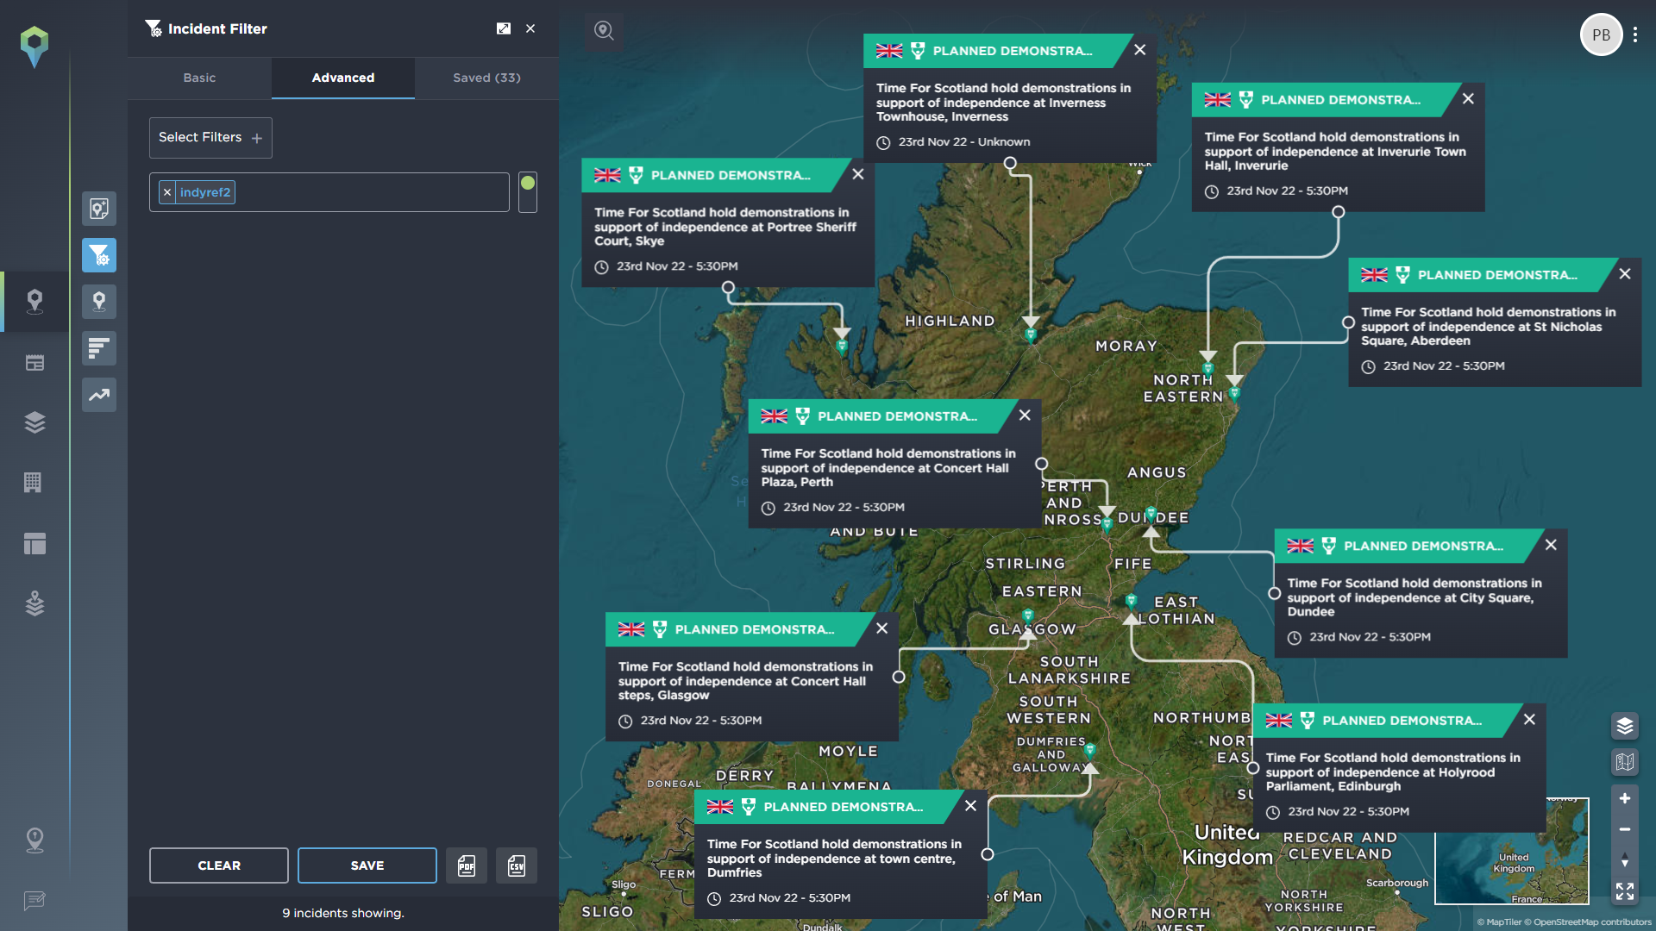Export incidents as PDF
1656x931 pixels.
[x=467, y=865]
